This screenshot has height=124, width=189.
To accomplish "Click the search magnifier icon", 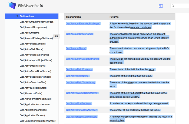I will pyautogui.click(x=173, y=6).
